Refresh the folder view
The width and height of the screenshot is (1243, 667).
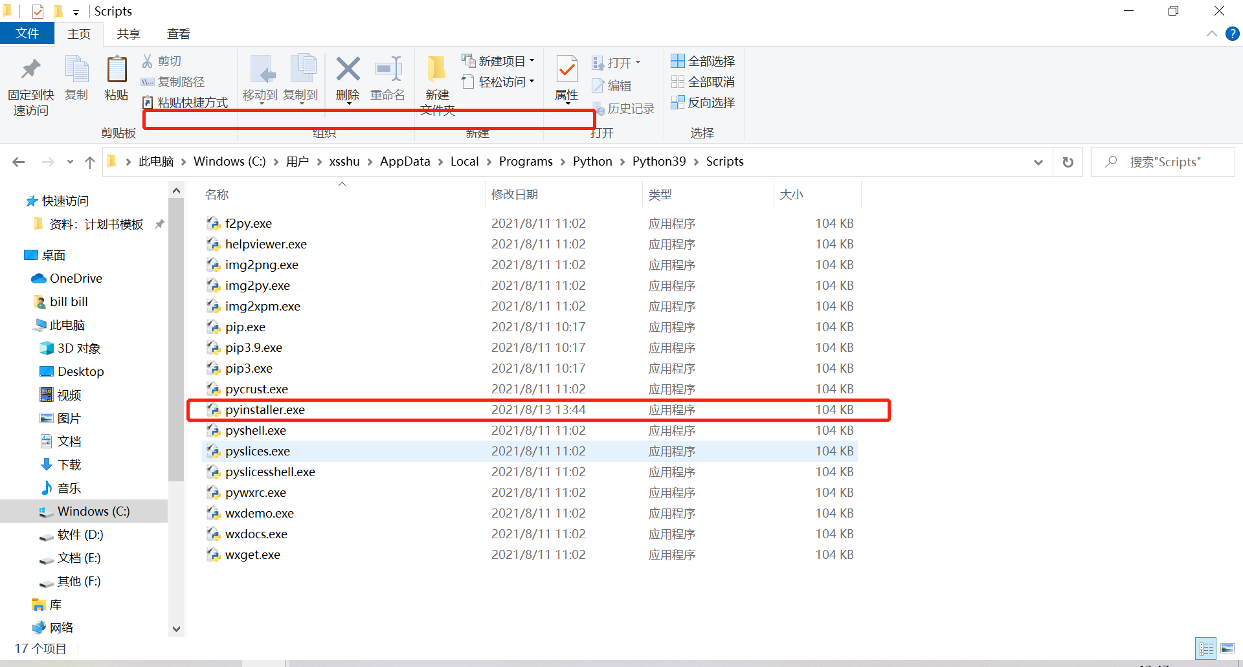(1068, 162)
